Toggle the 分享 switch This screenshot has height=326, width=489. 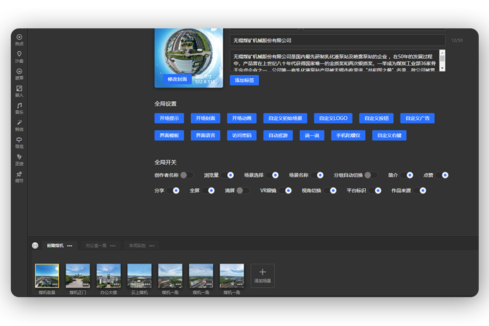(173, 191)
